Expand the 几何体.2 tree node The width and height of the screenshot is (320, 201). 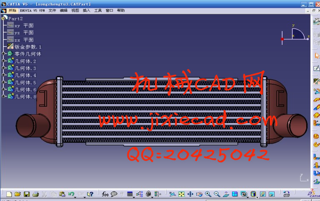click(x=3, y=61)
